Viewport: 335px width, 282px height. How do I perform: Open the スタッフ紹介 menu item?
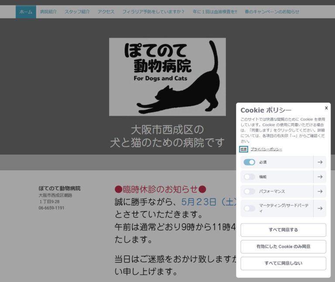point(77,12)
